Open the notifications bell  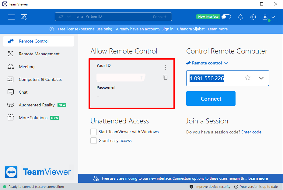[240, 17]
